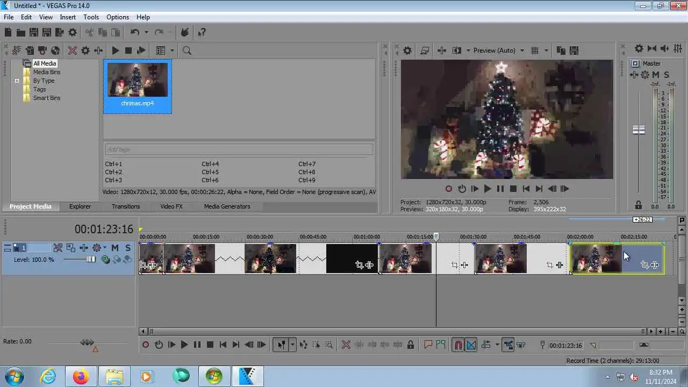This screenshot has height=387, width=688.
Task: Open the Auto Ripple dropdown arrow
Action: point(497,345)
